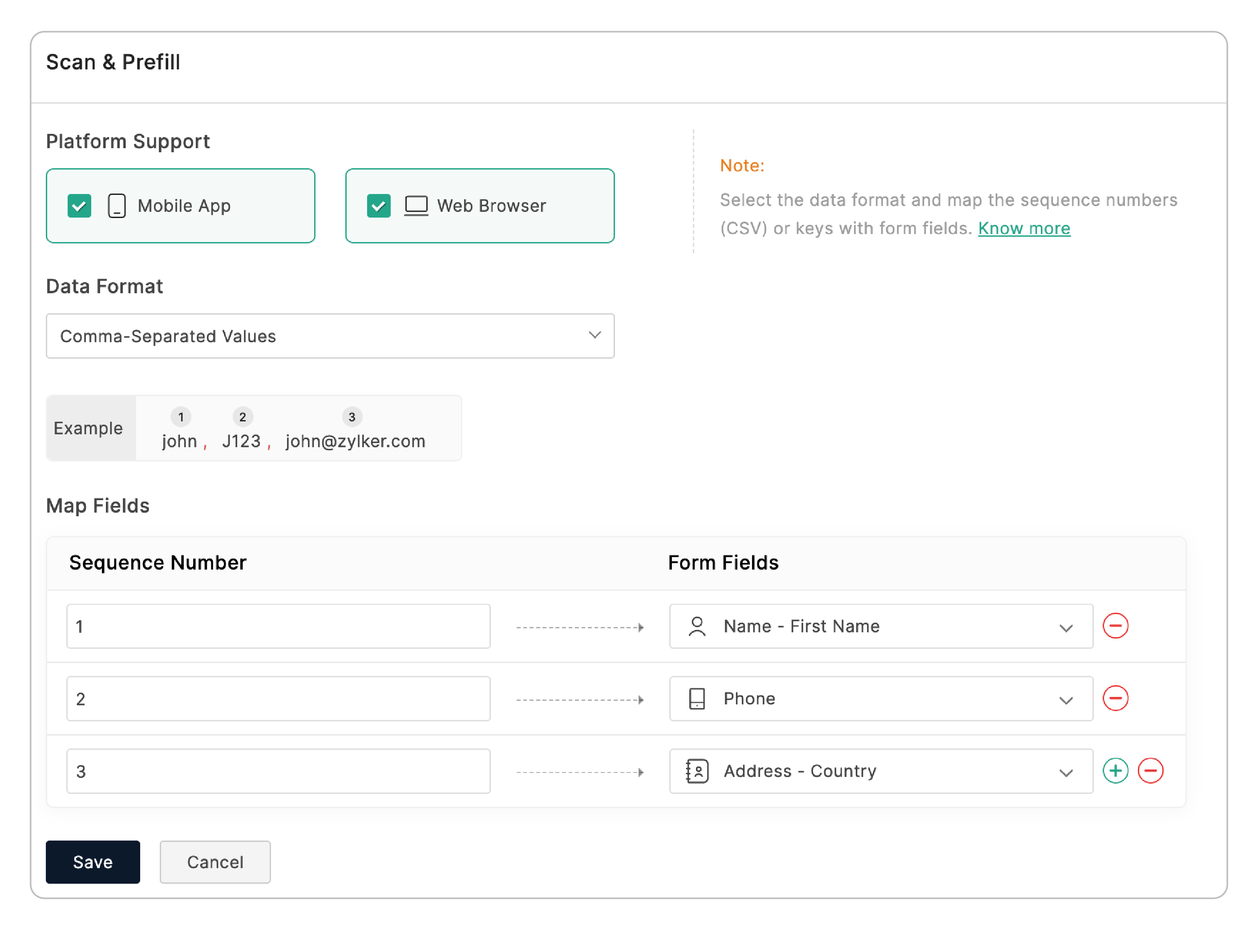Image resolution: width=1258 pixels, height=930 pixels.
Task: Open the Know more link
Action: click(1023, 228)
